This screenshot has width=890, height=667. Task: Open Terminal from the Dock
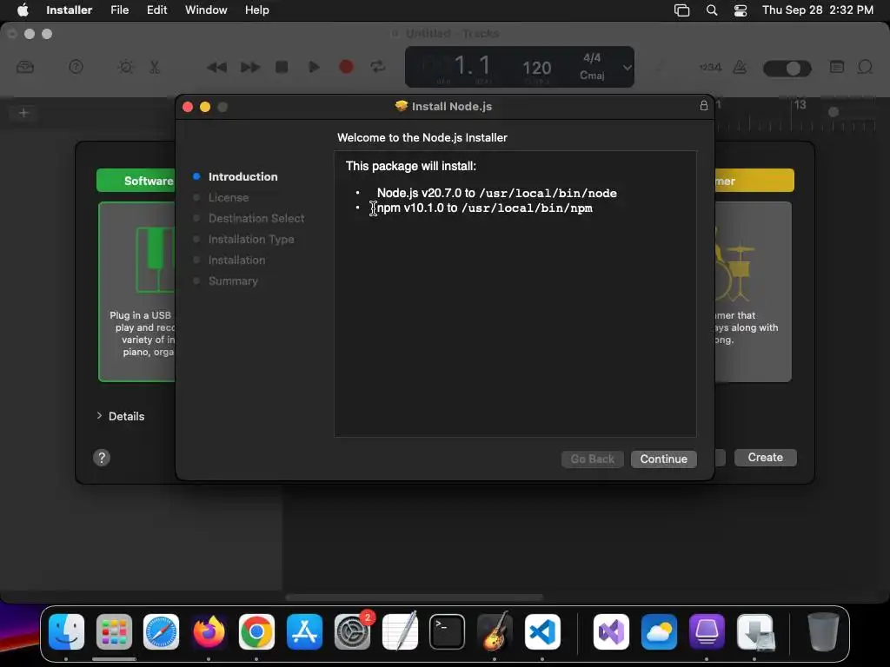point(448,631)
